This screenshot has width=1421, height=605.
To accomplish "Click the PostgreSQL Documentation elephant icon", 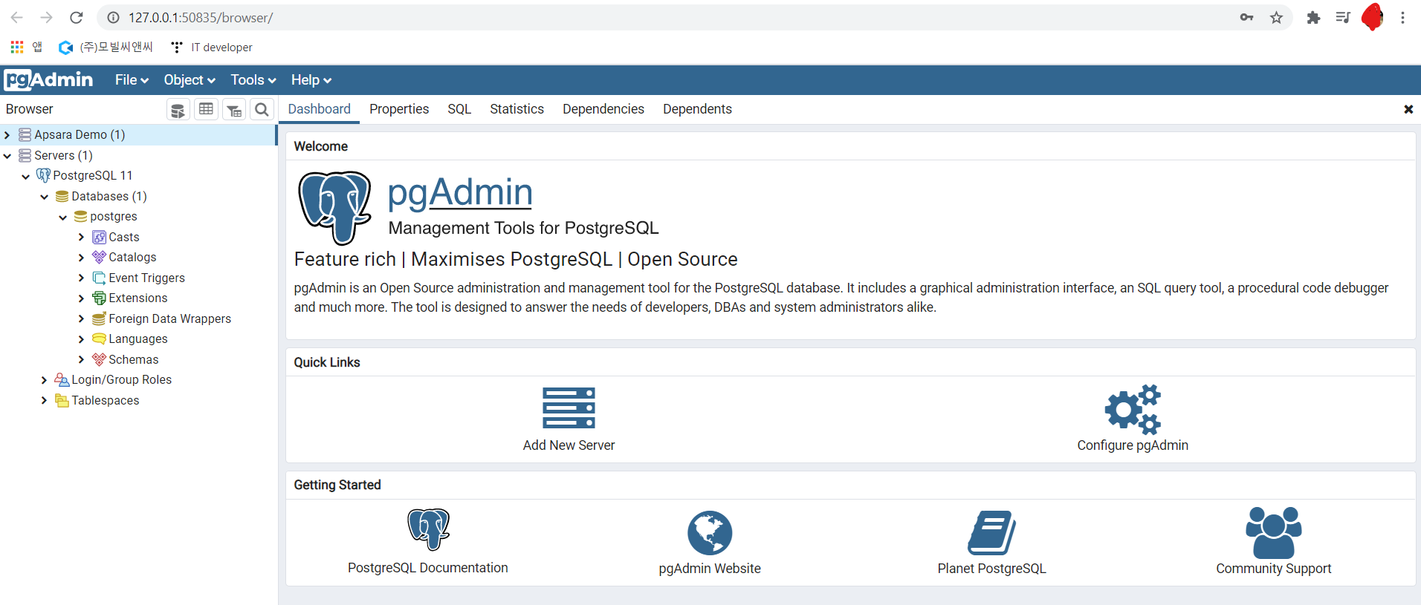I will tap(428, 529).
